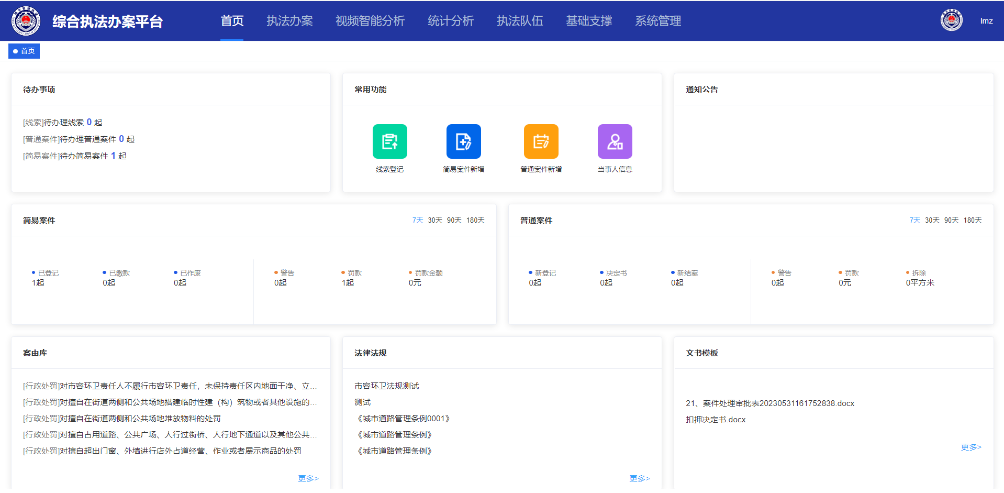Screen dimensions: 1004x493
Task: Open the 扣押决定书.docx template
Action: click(x=716, y=420)
